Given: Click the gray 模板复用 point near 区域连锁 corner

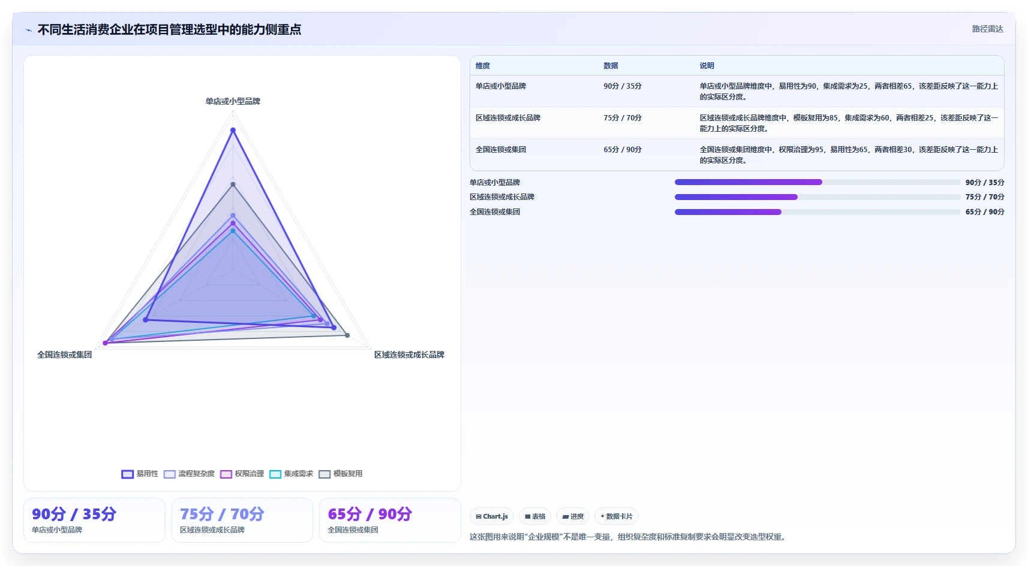Looking at the screenshot, I should click(347, 335).
